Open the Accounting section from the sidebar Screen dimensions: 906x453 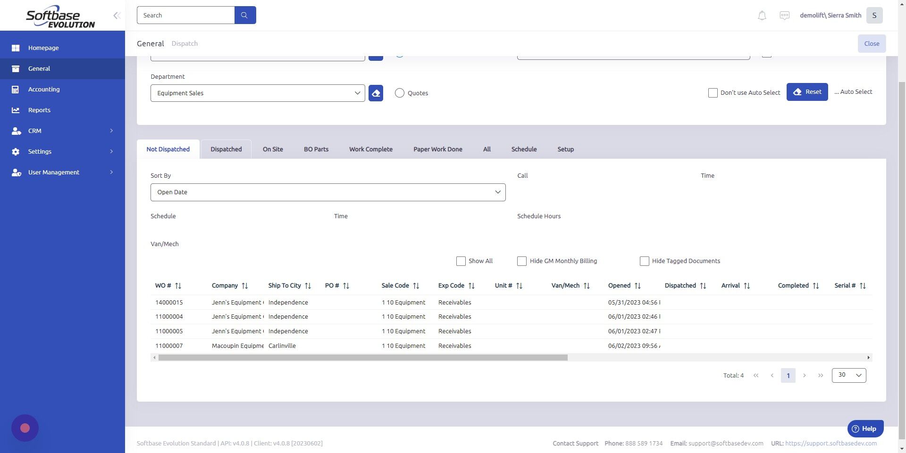pos(43,89)
